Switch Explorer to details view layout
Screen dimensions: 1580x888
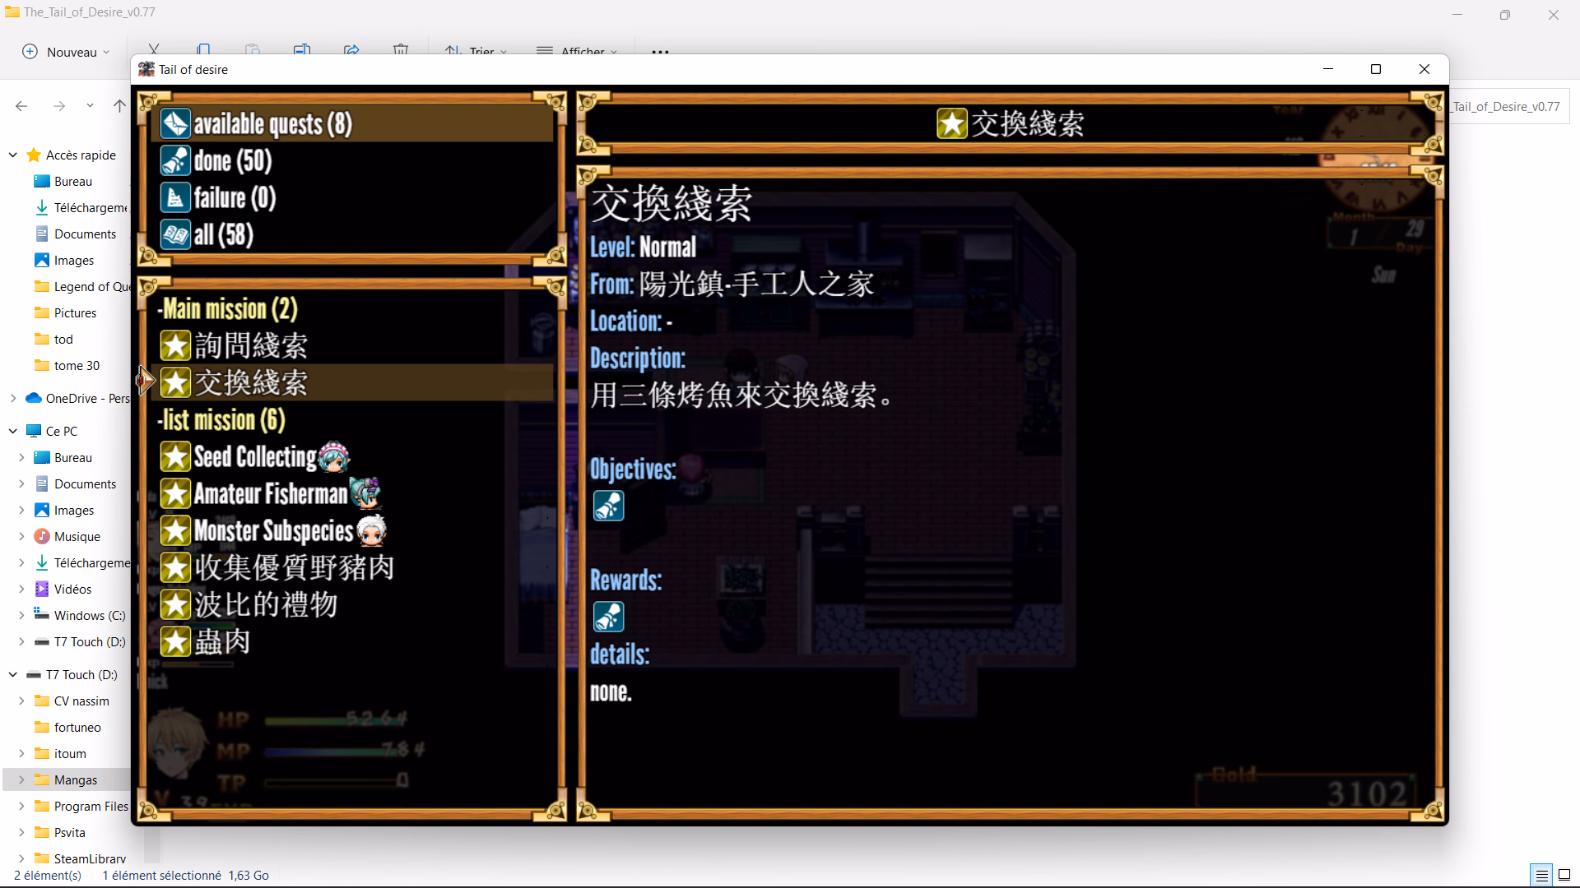click(x=1541, y=876)
